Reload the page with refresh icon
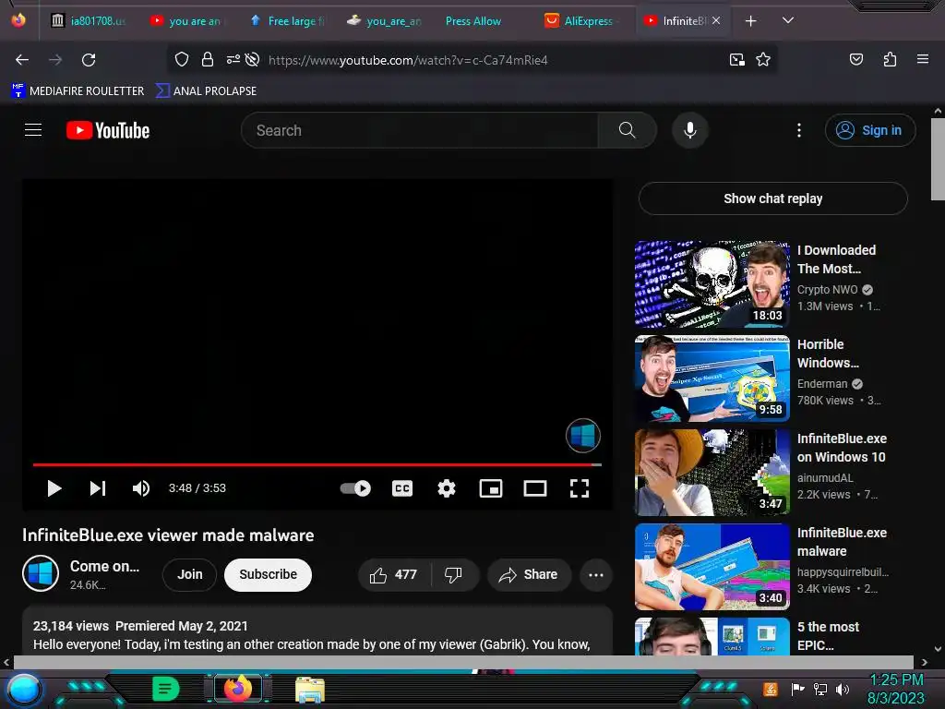 pyautogui.click(x=89, y=60)
